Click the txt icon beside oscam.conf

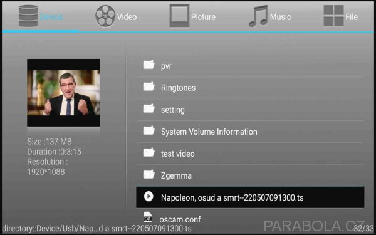pos(148,217)
